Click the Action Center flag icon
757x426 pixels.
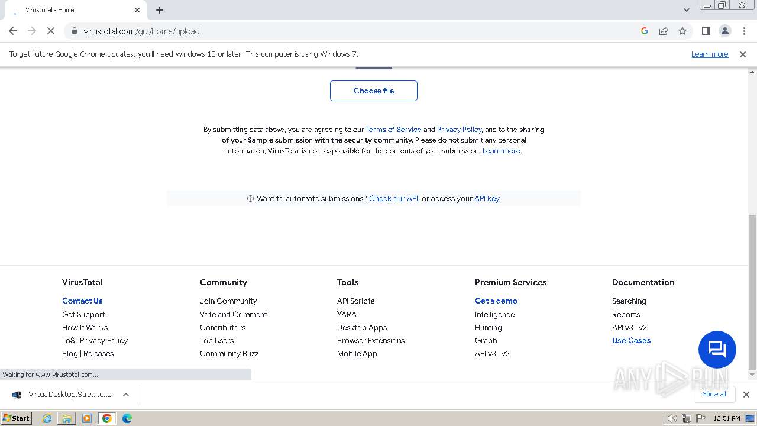701,418
